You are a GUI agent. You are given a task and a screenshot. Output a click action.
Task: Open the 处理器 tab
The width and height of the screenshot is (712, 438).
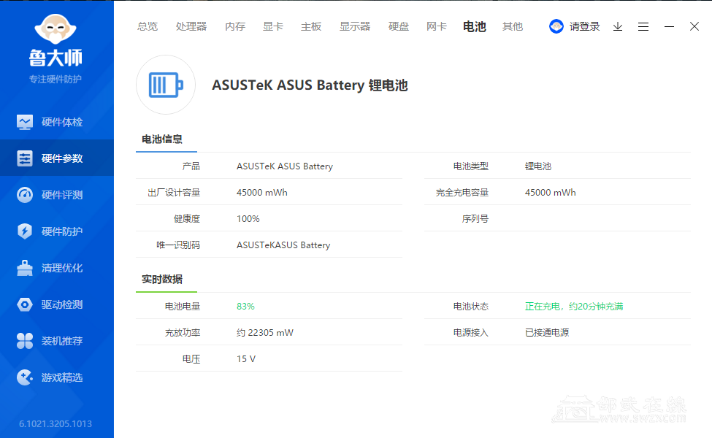click(x=191, y=26)
